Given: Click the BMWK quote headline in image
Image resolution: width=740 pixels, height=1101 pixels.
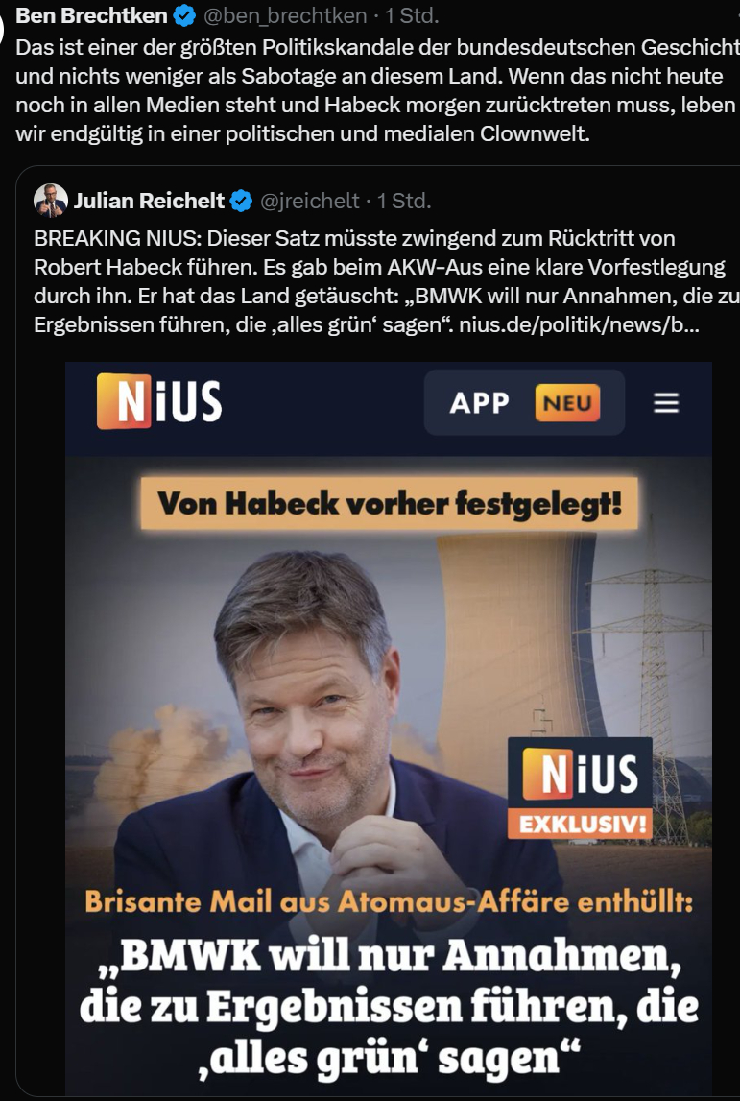Looking at the screenshot, I should click(x=389, y=1006).
